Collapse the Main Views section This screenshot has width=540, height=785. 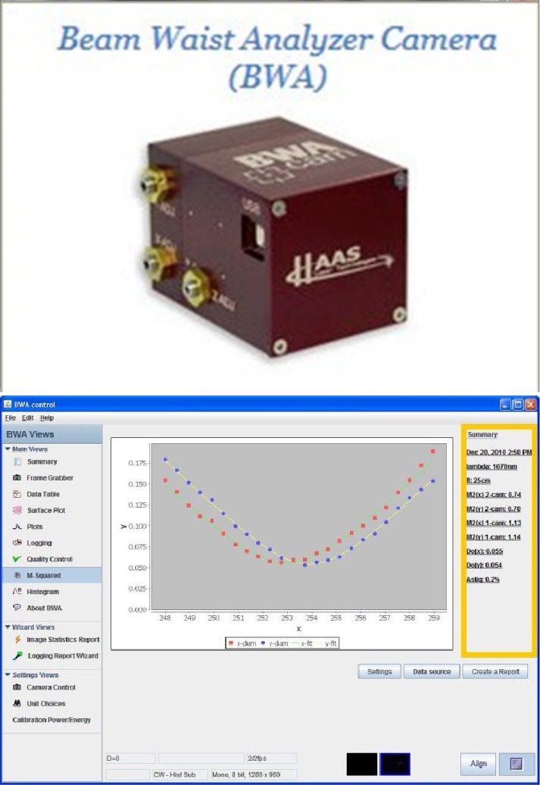(7, 449)
